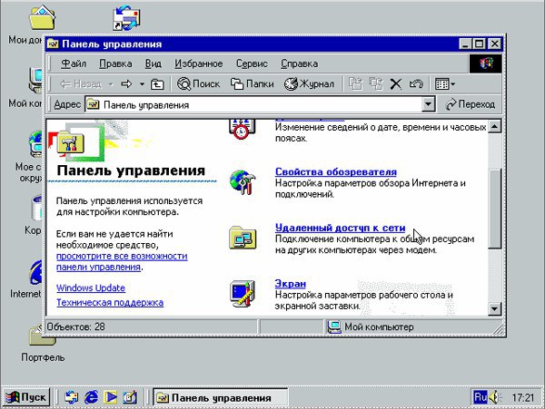Open the Пуск Start button
The image size is (545, 409).
(x=26, y=397)
